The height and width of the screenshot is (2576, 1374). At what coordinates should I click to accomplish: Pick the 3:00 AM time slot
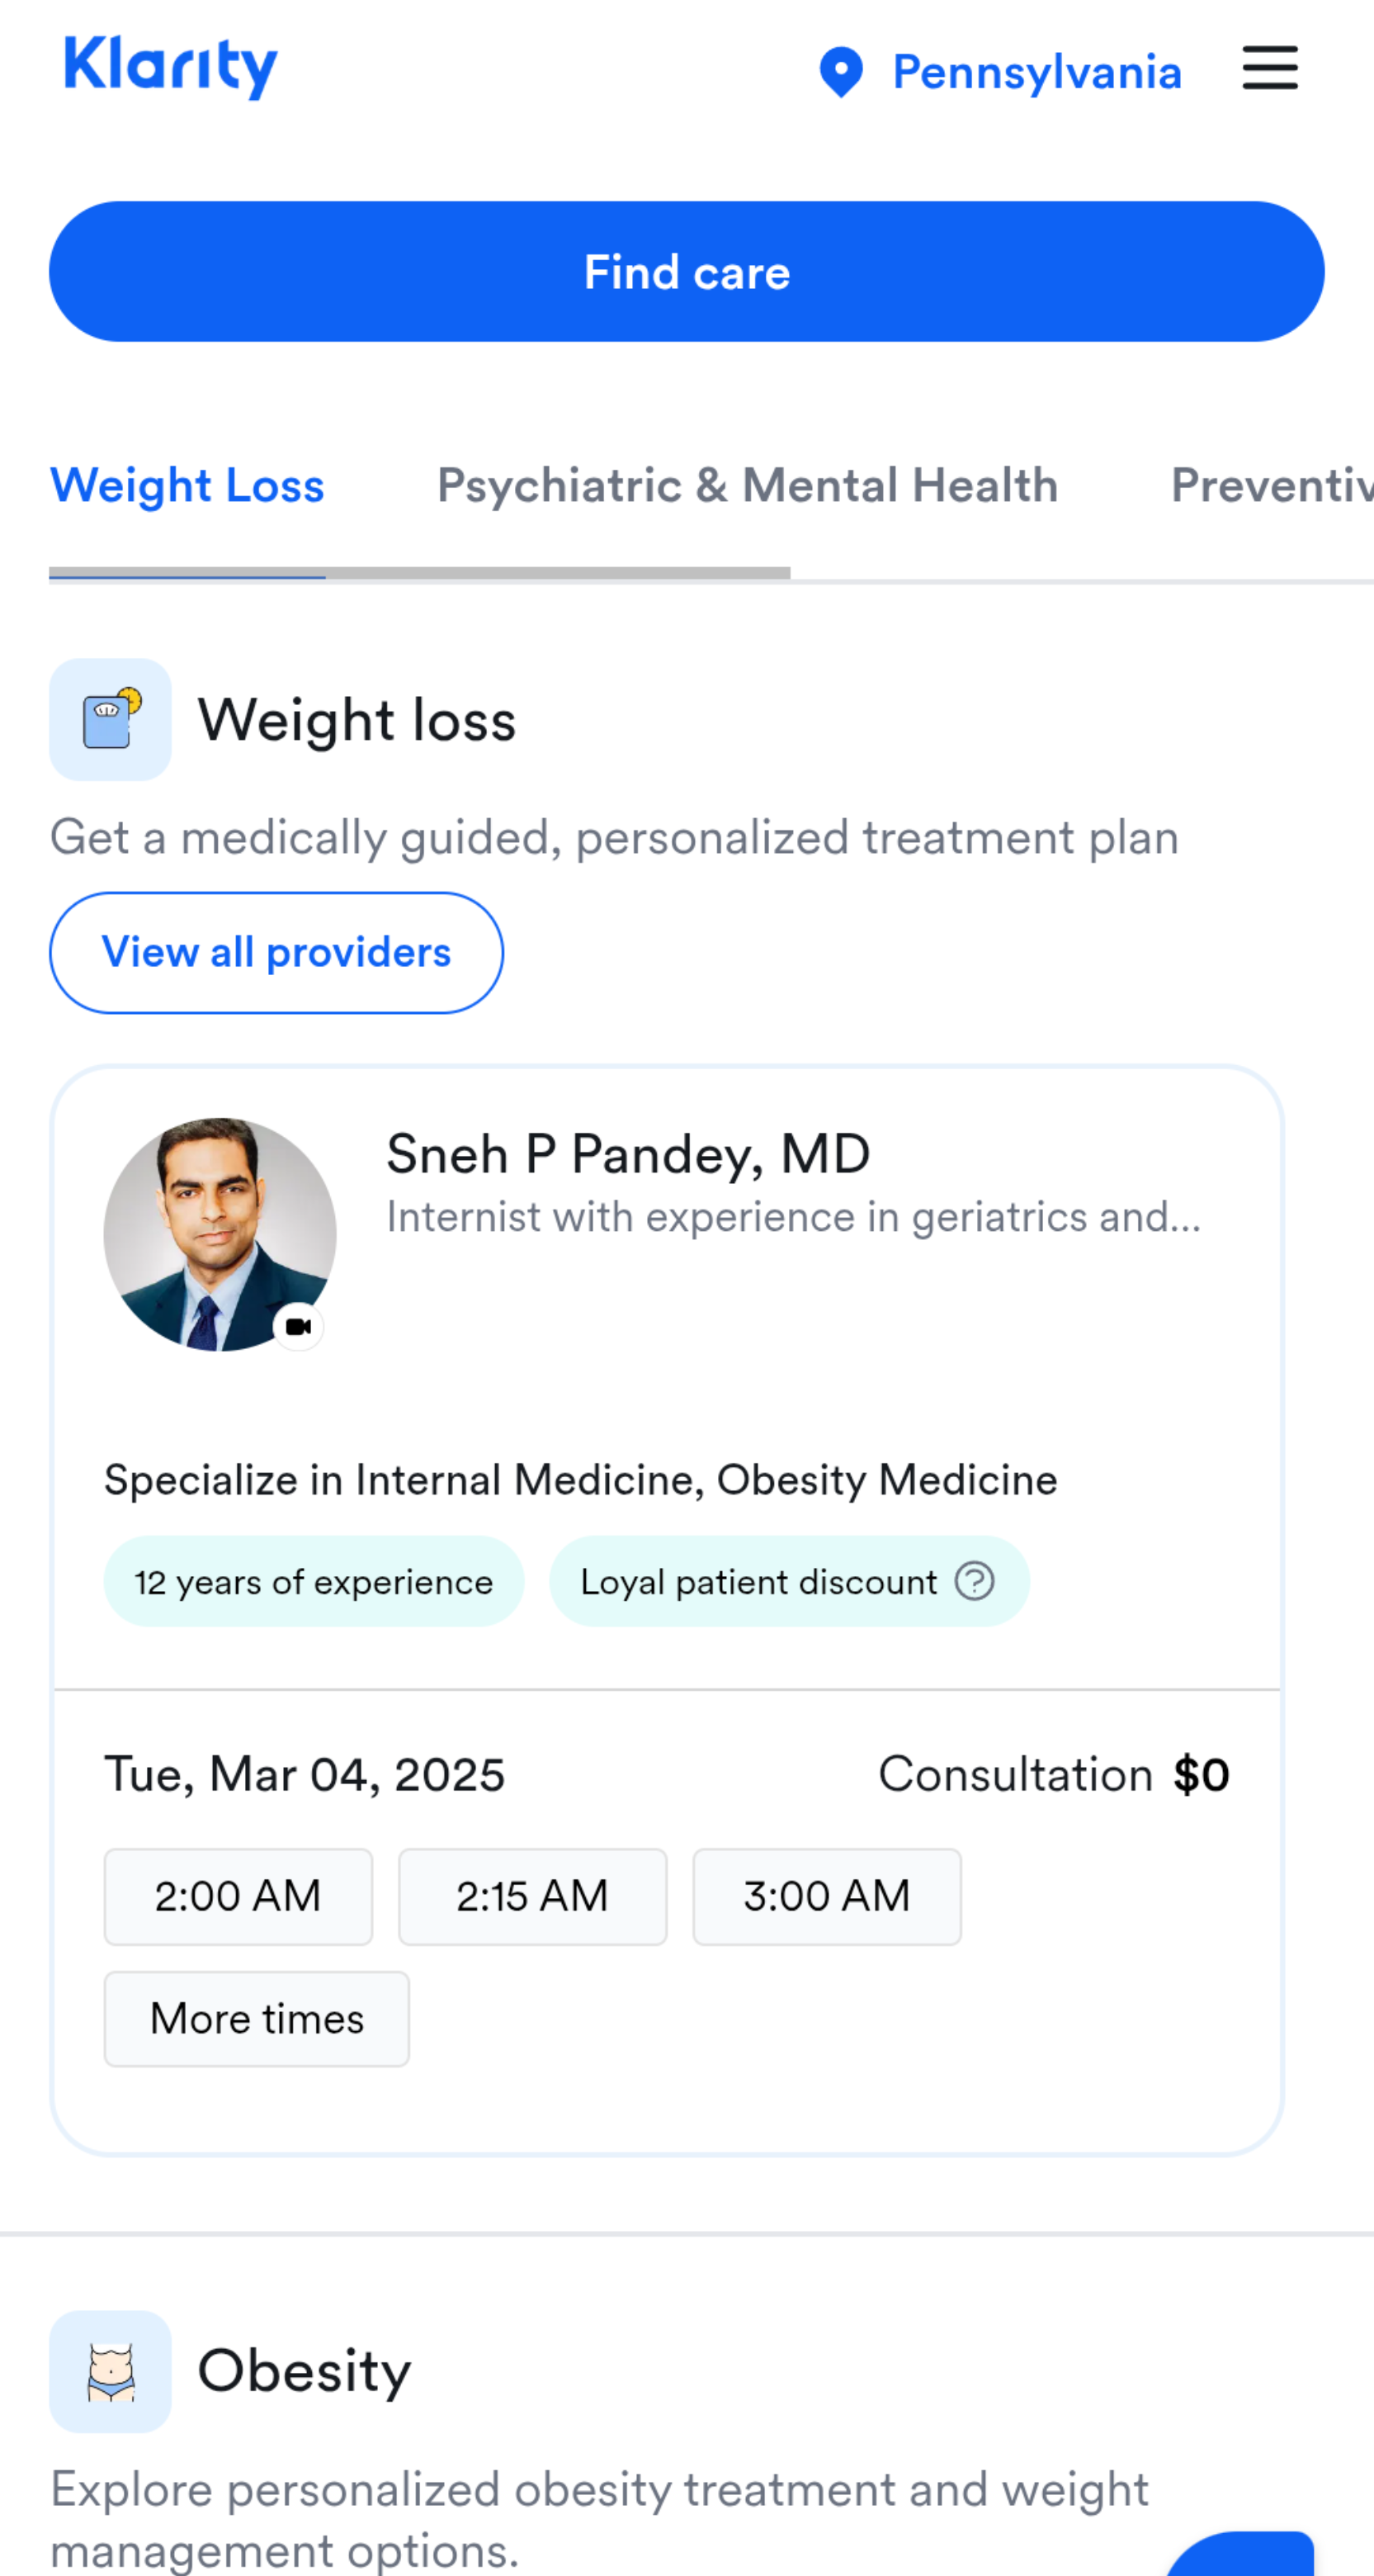(828, 1896)
